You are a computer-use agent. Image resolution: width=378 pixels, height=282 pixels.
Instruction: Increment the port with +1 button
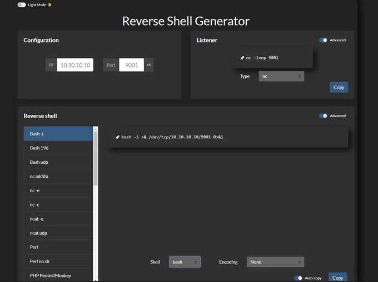click(149, 65)
